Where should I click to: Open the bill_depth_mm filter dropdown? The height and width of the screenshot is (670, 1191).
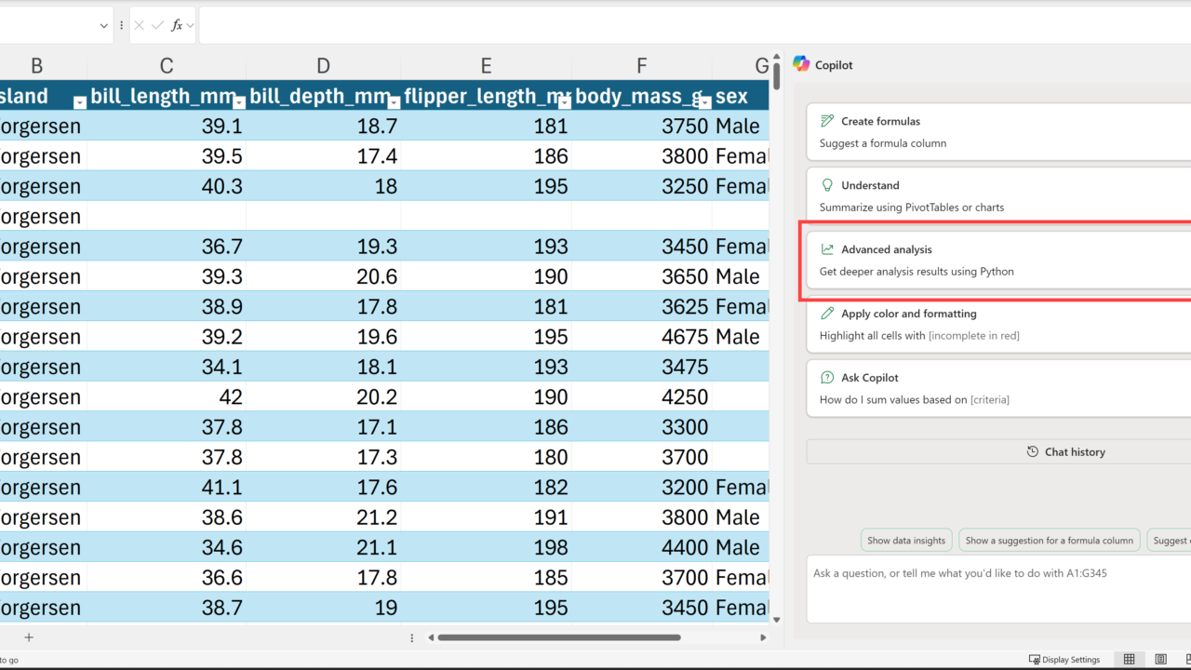(394, 102)
